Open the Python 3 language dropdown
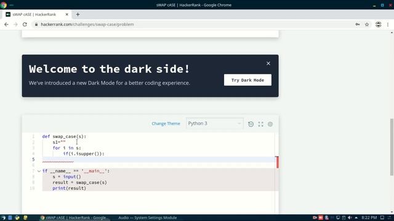Screen dimensions: 394x221 [215, 123]
